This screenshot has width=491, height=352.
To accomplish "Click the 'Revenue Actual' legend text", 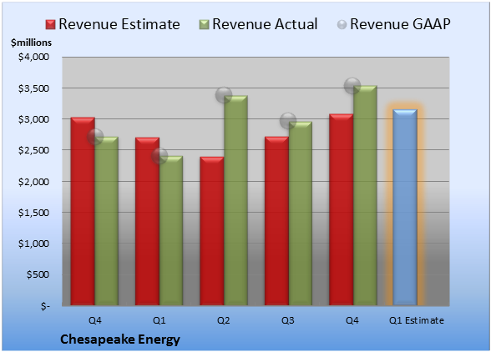I will click(265, 24).
